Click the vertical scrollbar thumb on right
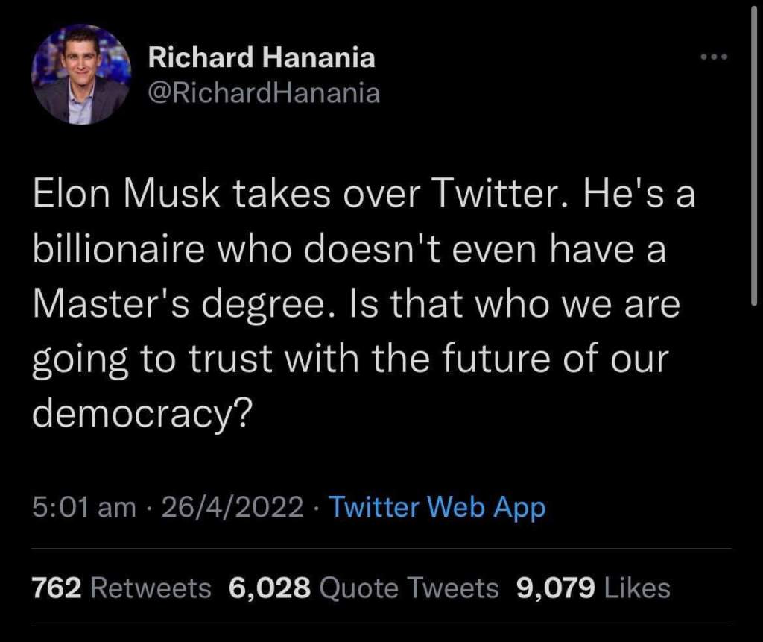The image size is (763, 642). 755,149
